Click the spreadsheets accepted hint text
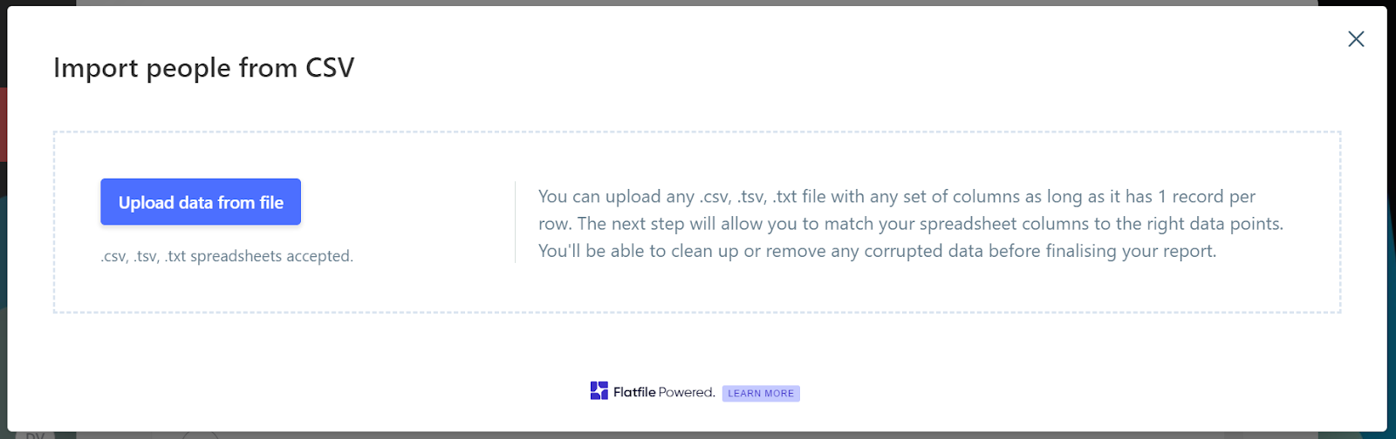 coord(227,256)
